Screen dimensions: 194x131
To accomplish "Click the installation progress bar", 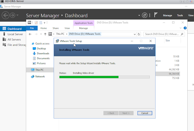I will [104, 77].
